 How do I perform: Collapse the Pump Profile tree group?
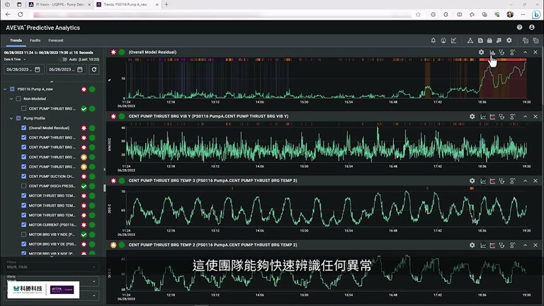(11, 118)
